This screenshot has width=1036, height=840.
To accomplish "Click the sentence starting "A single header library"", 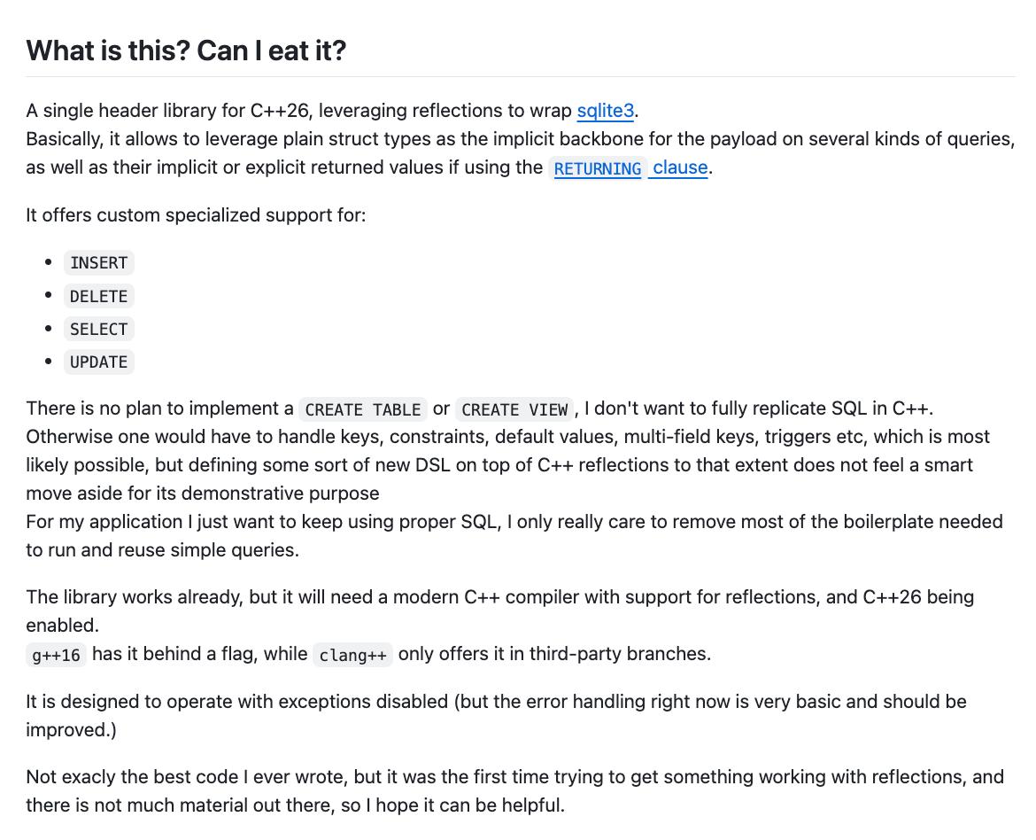I will pyautogui.click(x=332, y=111).
